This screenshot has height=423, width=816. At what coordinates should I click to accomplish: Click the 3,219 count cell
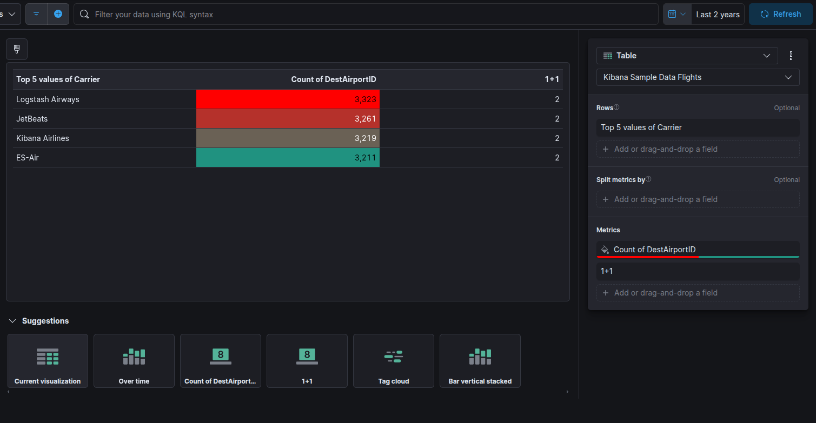288,138
